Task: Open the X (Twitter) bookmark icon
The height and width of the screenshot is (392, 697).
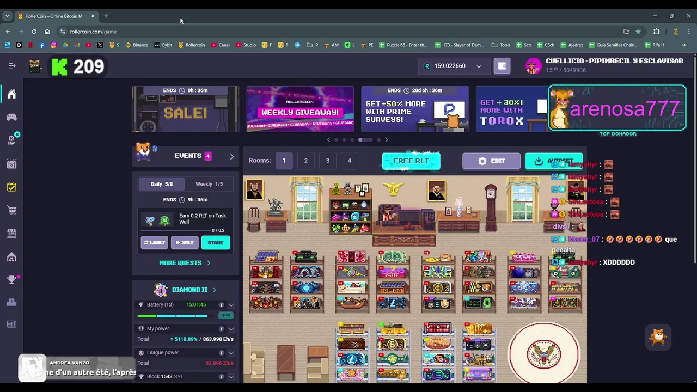Action: point(100,45)
